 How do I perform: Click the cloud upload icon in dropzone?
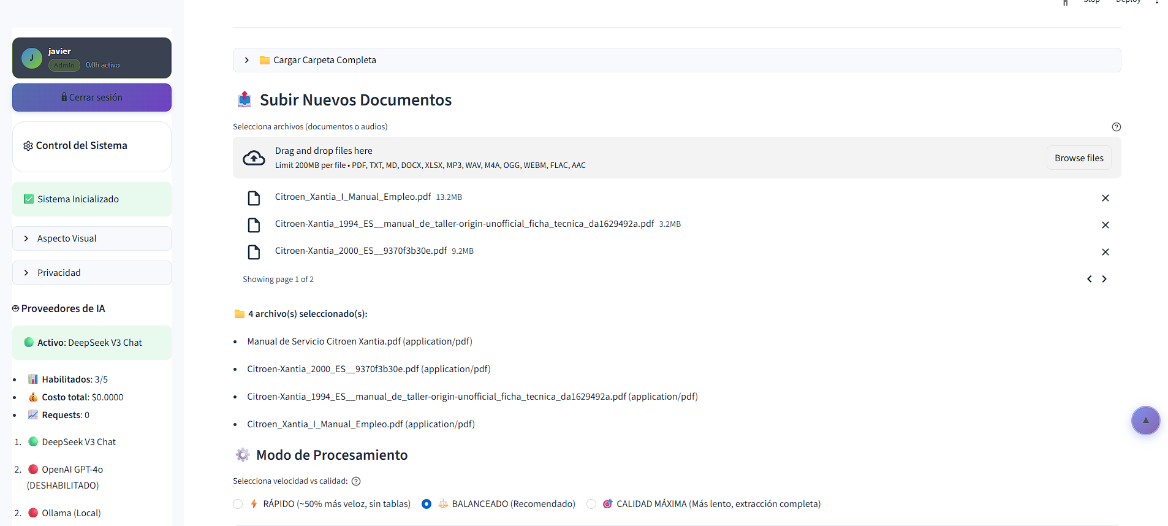[254, 158]
